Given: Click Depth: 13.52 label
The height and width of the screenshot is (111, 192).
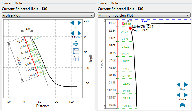Looking at the screenshot, I should (140, 30).
